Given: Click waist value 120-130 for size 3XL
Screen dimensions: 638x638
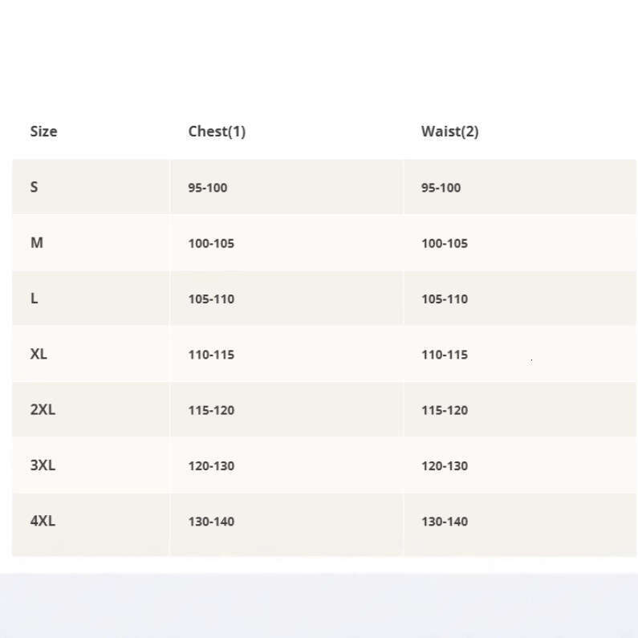Looking at the screenshot, I should point(444,466).
